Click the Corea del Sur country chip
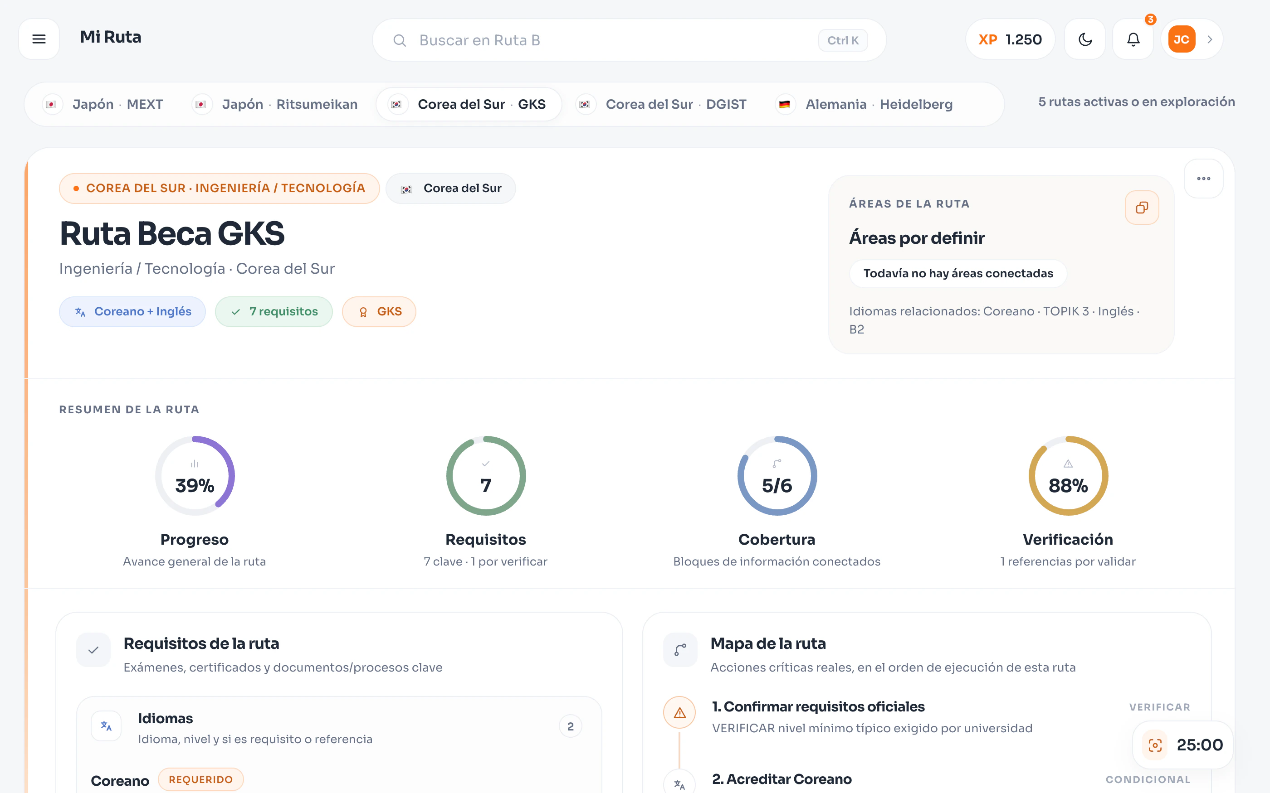The width and height of the screenshot is (1270, 793). (451, 189)
